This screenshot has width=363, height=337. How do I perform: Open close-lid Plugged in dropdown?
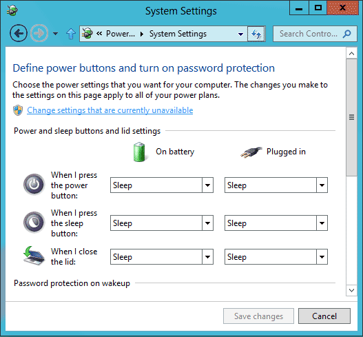[276, 256]
